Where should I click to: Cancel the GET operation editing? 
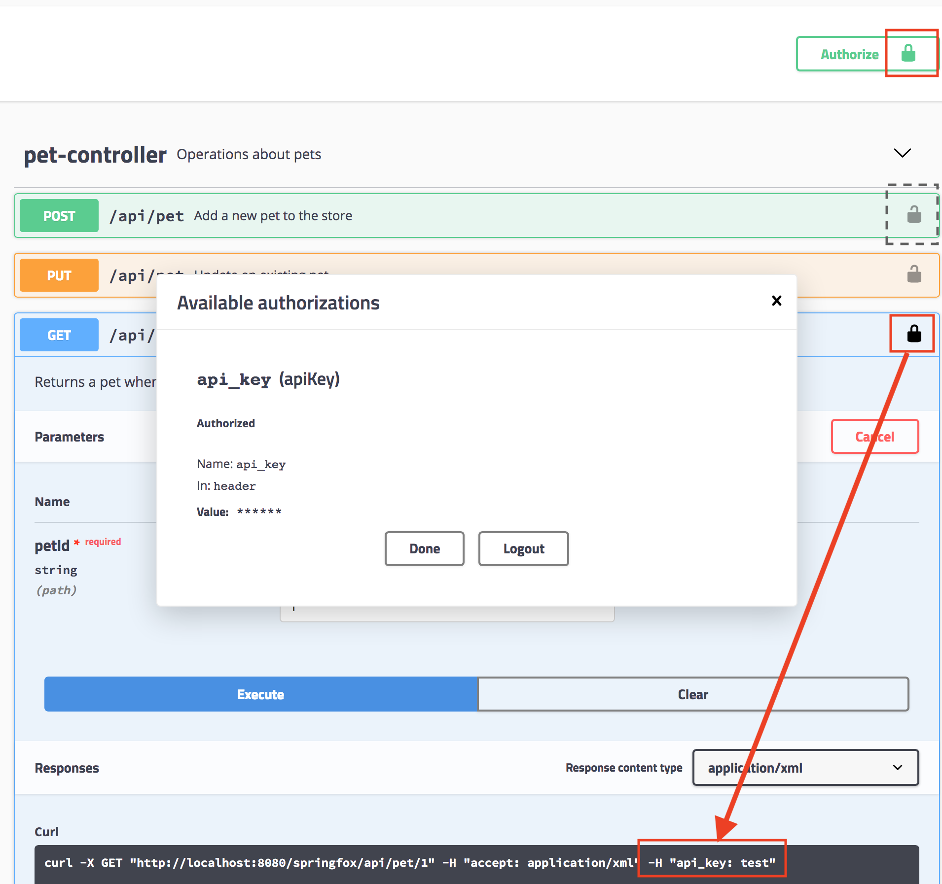pyautogui.click(x=874, y=436)
